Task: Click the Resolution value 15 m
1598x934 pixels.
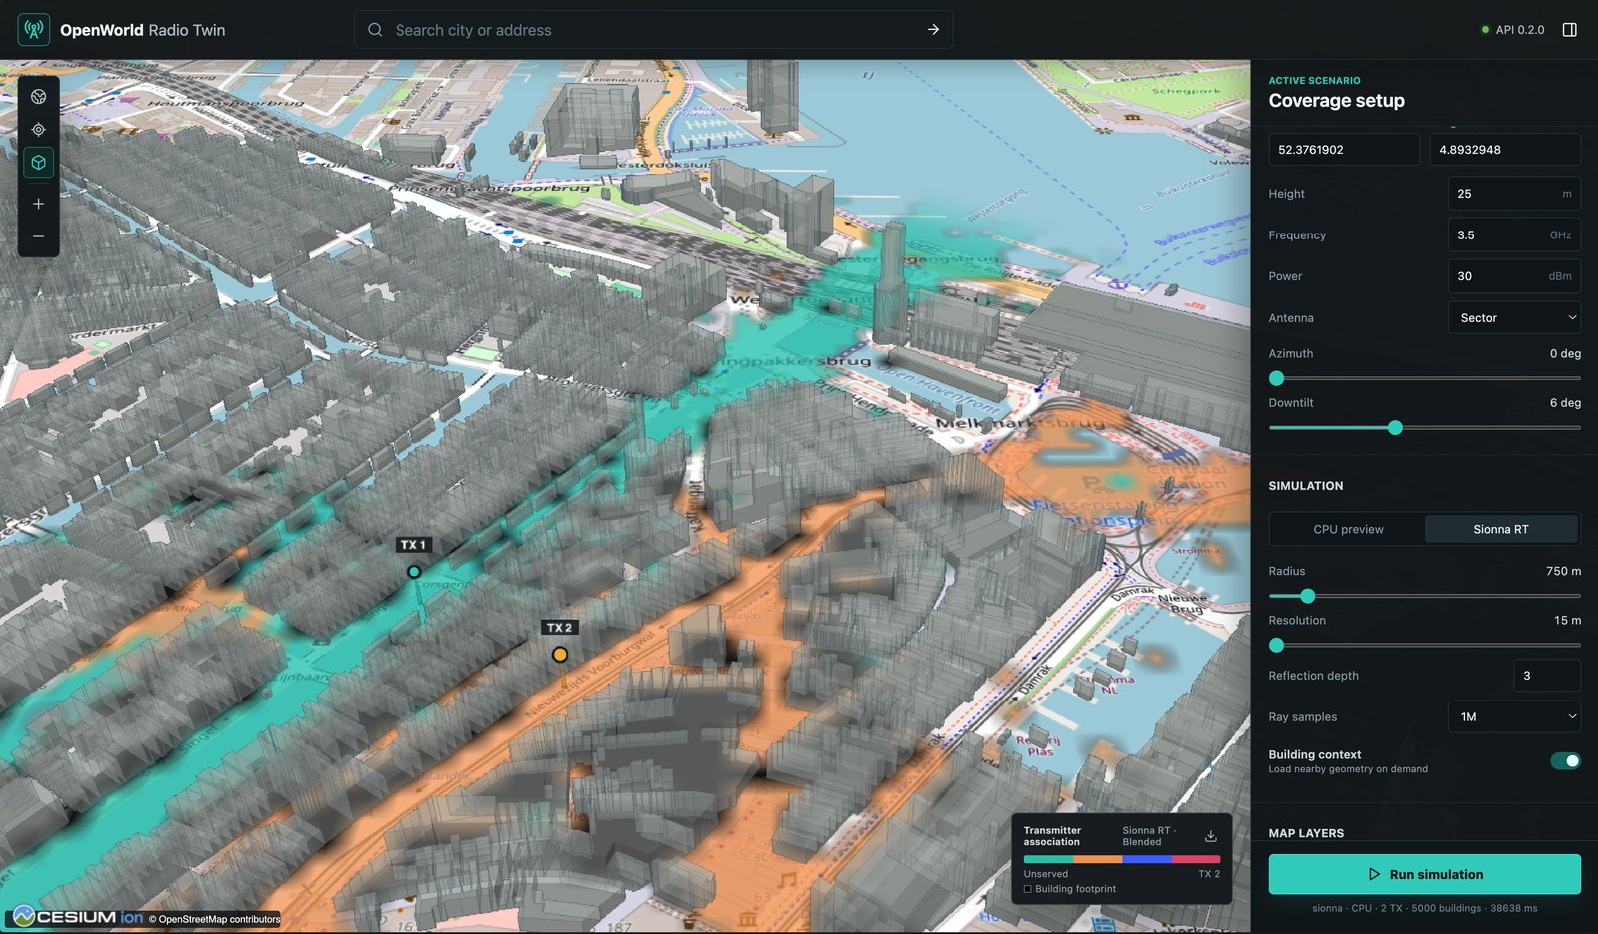Action: pos(1567,621)
